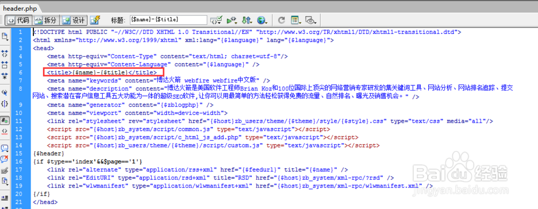The height and width of the screenshot is (209, 538).
Task: Toggle the Live Data view lightning icon
Action: click(x=95, y=20)
